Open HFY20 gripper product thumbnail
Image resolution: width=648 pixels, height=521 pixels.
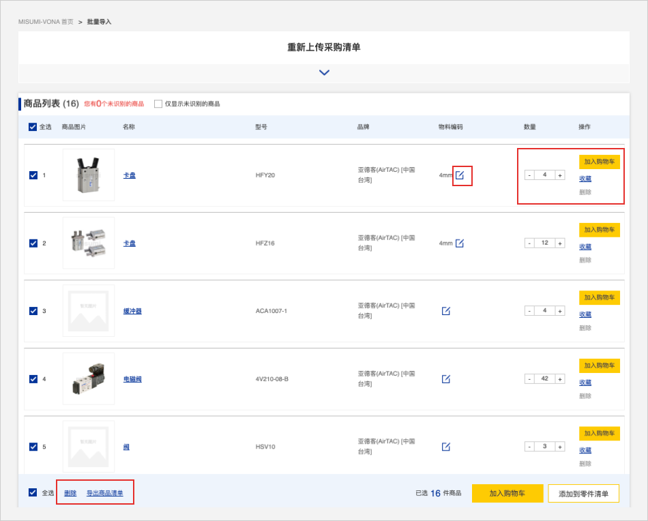click(89, 175)
